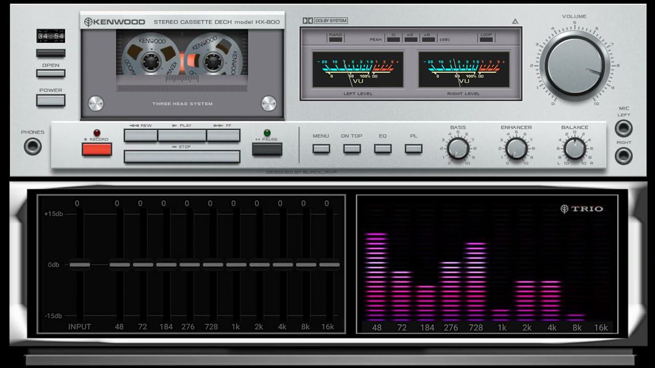Click the BASS knob
This screenshot has height=368, width=655.
(458, 149)
